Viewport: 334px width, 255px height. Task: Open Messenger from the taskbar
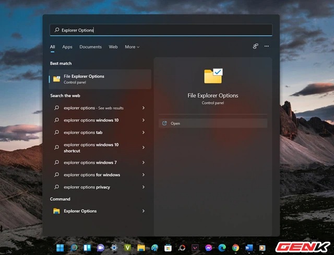(x=209, y=248)
